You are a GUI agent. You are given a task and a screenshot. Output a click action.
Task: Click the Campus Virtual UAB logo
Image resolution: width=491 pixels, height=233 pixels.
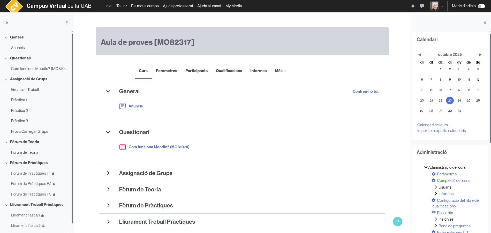click(14, 6)
